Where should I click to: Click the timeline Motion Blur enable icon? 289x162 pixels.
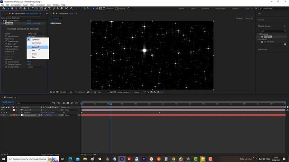(x=72, y=103)
